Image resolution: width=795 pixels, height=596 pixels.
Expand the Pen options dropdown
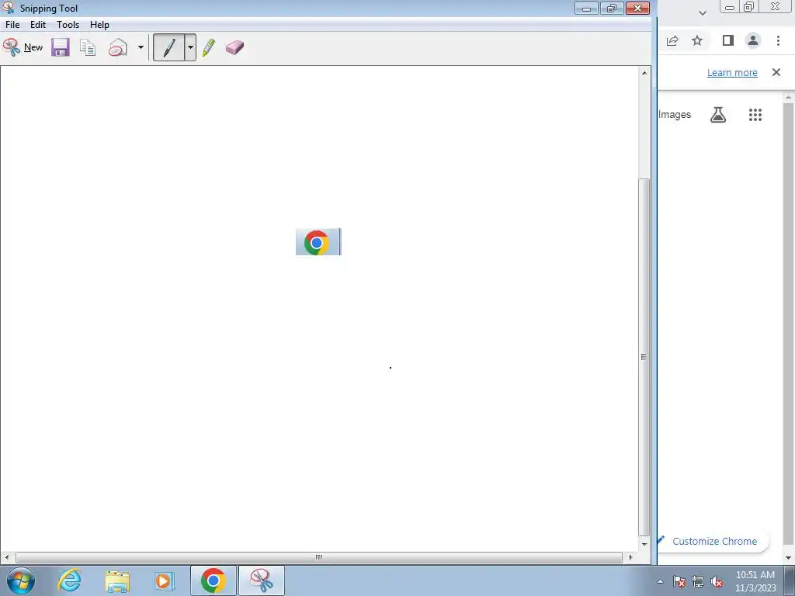[190, 47]
